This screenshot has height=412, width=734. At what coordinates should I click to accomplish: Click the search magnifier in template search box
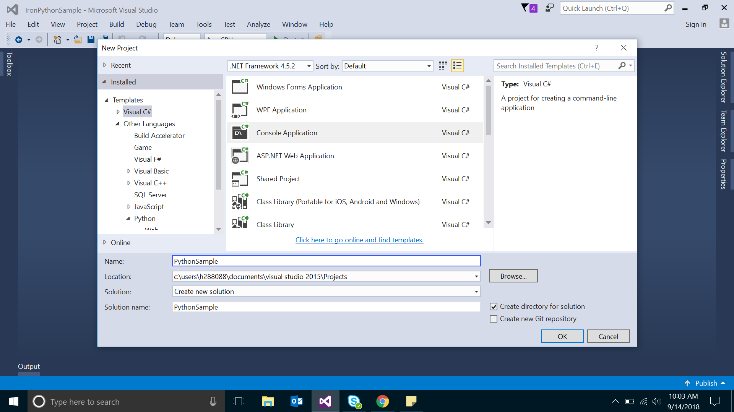tap(622, 66)
